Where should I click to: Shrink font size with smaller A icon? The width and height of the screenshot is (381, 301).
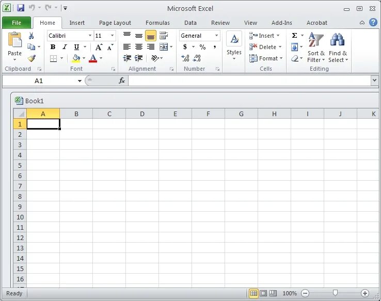pos(110,47)
